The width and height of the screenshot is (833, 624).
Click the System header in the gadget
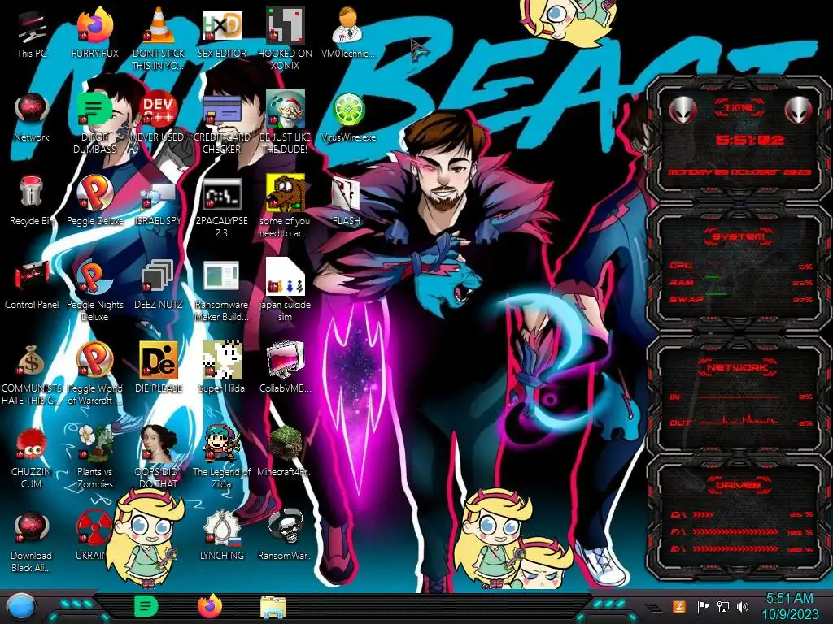739,236
